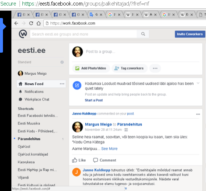Open the Viljandi shortcut
206x191 pixels.
click(23, 178)
